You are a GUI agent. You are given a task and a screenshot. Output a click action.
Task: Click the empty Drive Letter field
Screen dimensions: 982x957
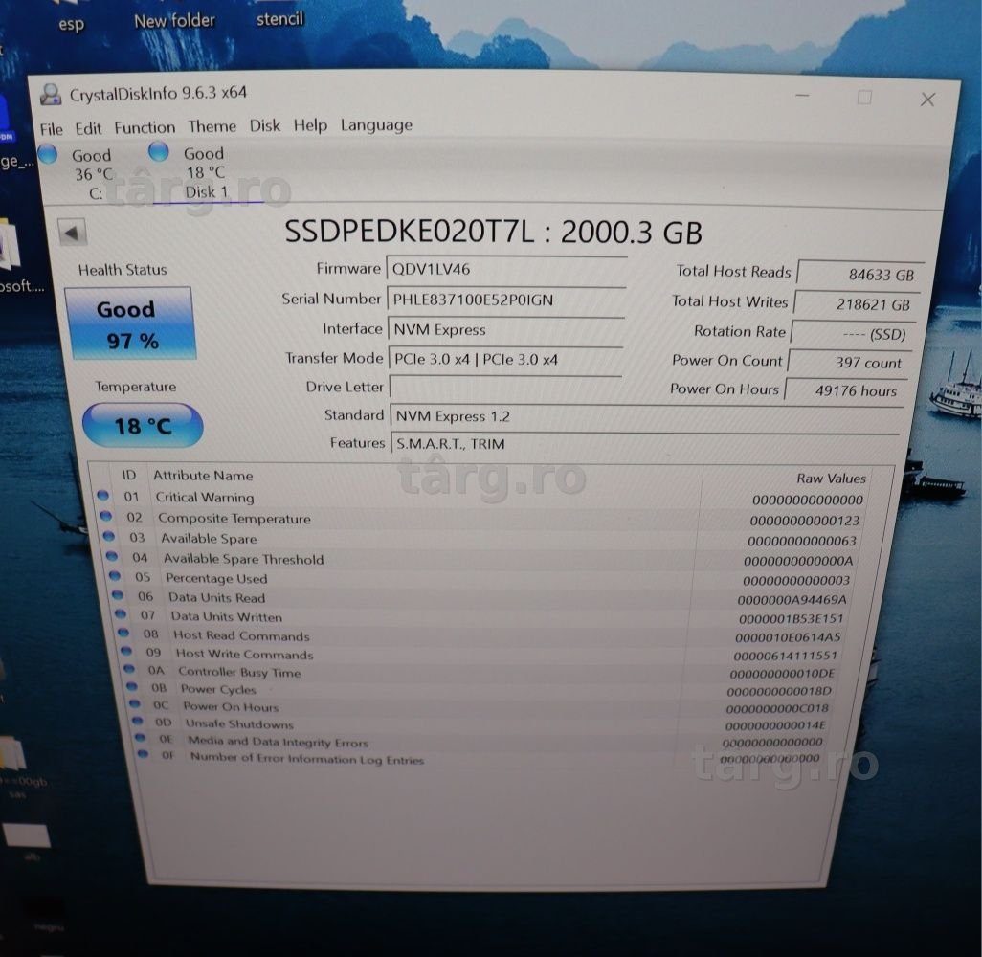point(504,387)
